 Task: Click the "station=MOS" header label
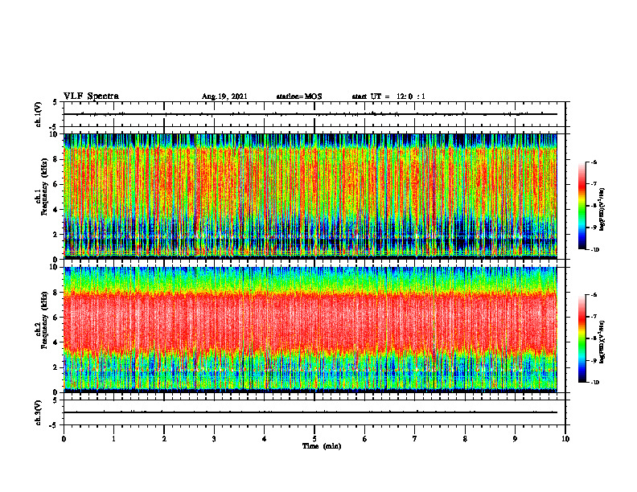click(299, 96)
